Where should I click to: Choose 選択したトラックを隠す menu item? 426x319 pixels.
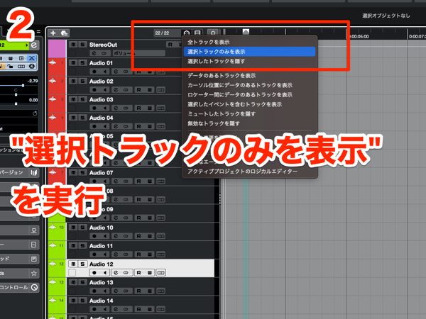click(249, 61)
